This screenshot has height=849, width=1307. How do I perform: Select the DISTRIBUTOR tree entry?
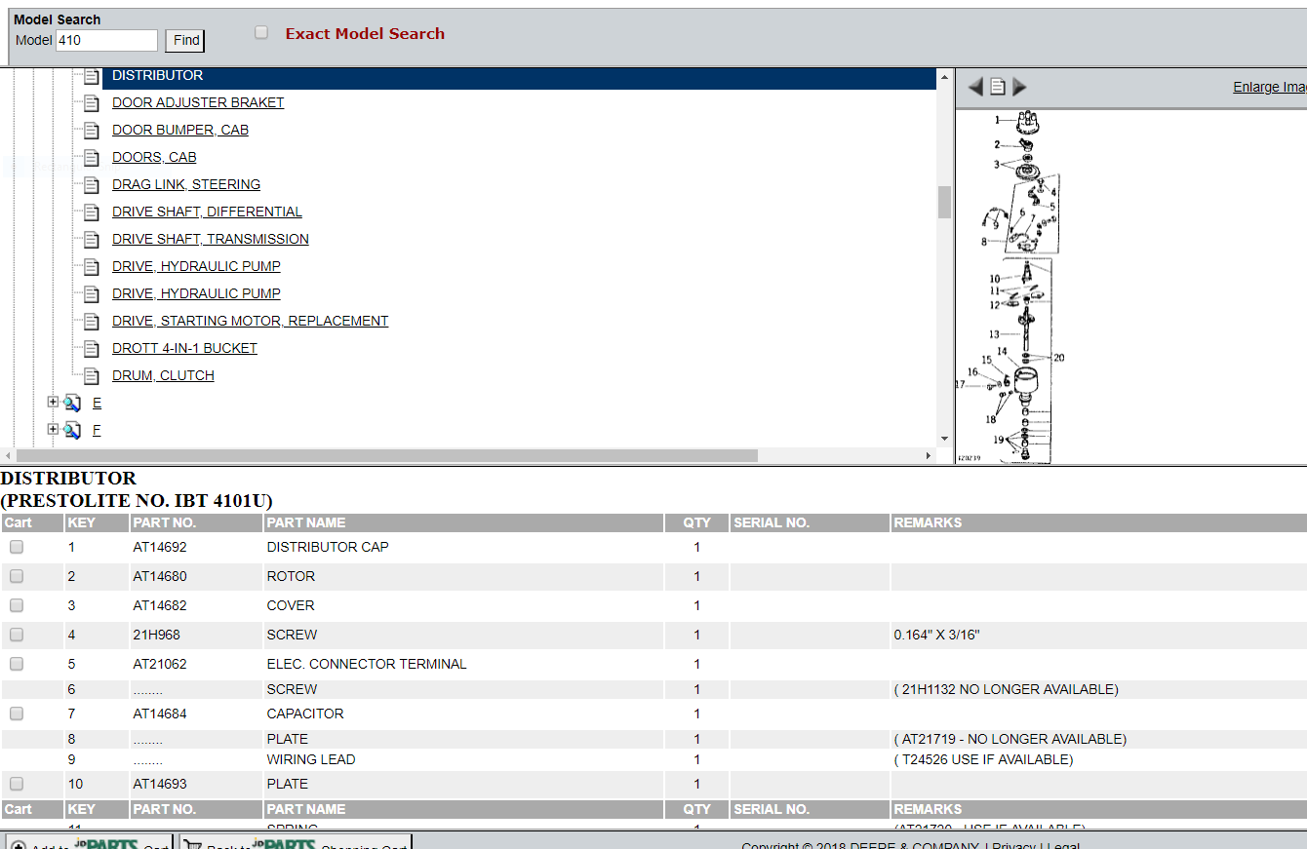pyautogui.click(x=158, y=75)
